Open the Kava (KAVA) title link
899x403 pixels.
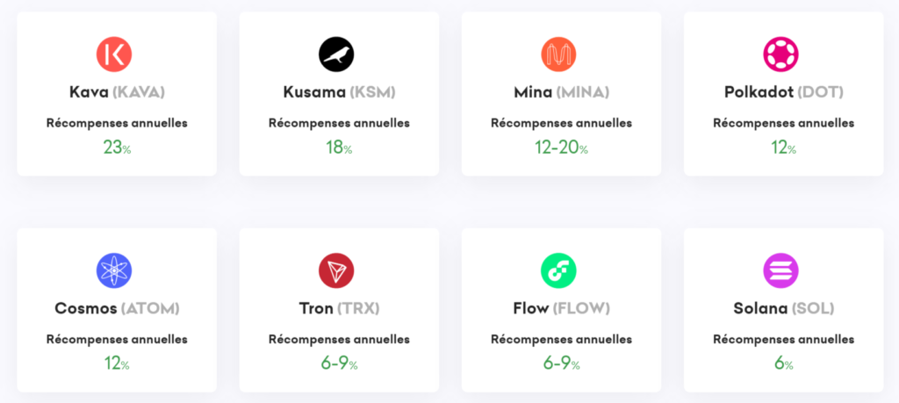[117, 92]
